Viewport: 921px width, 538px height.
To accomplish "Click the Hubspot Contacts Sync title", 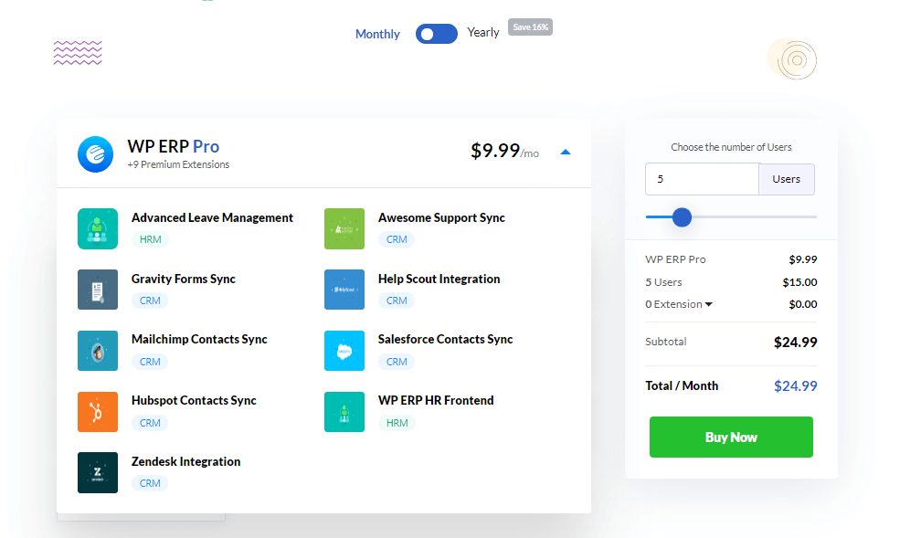I will 194,401.
